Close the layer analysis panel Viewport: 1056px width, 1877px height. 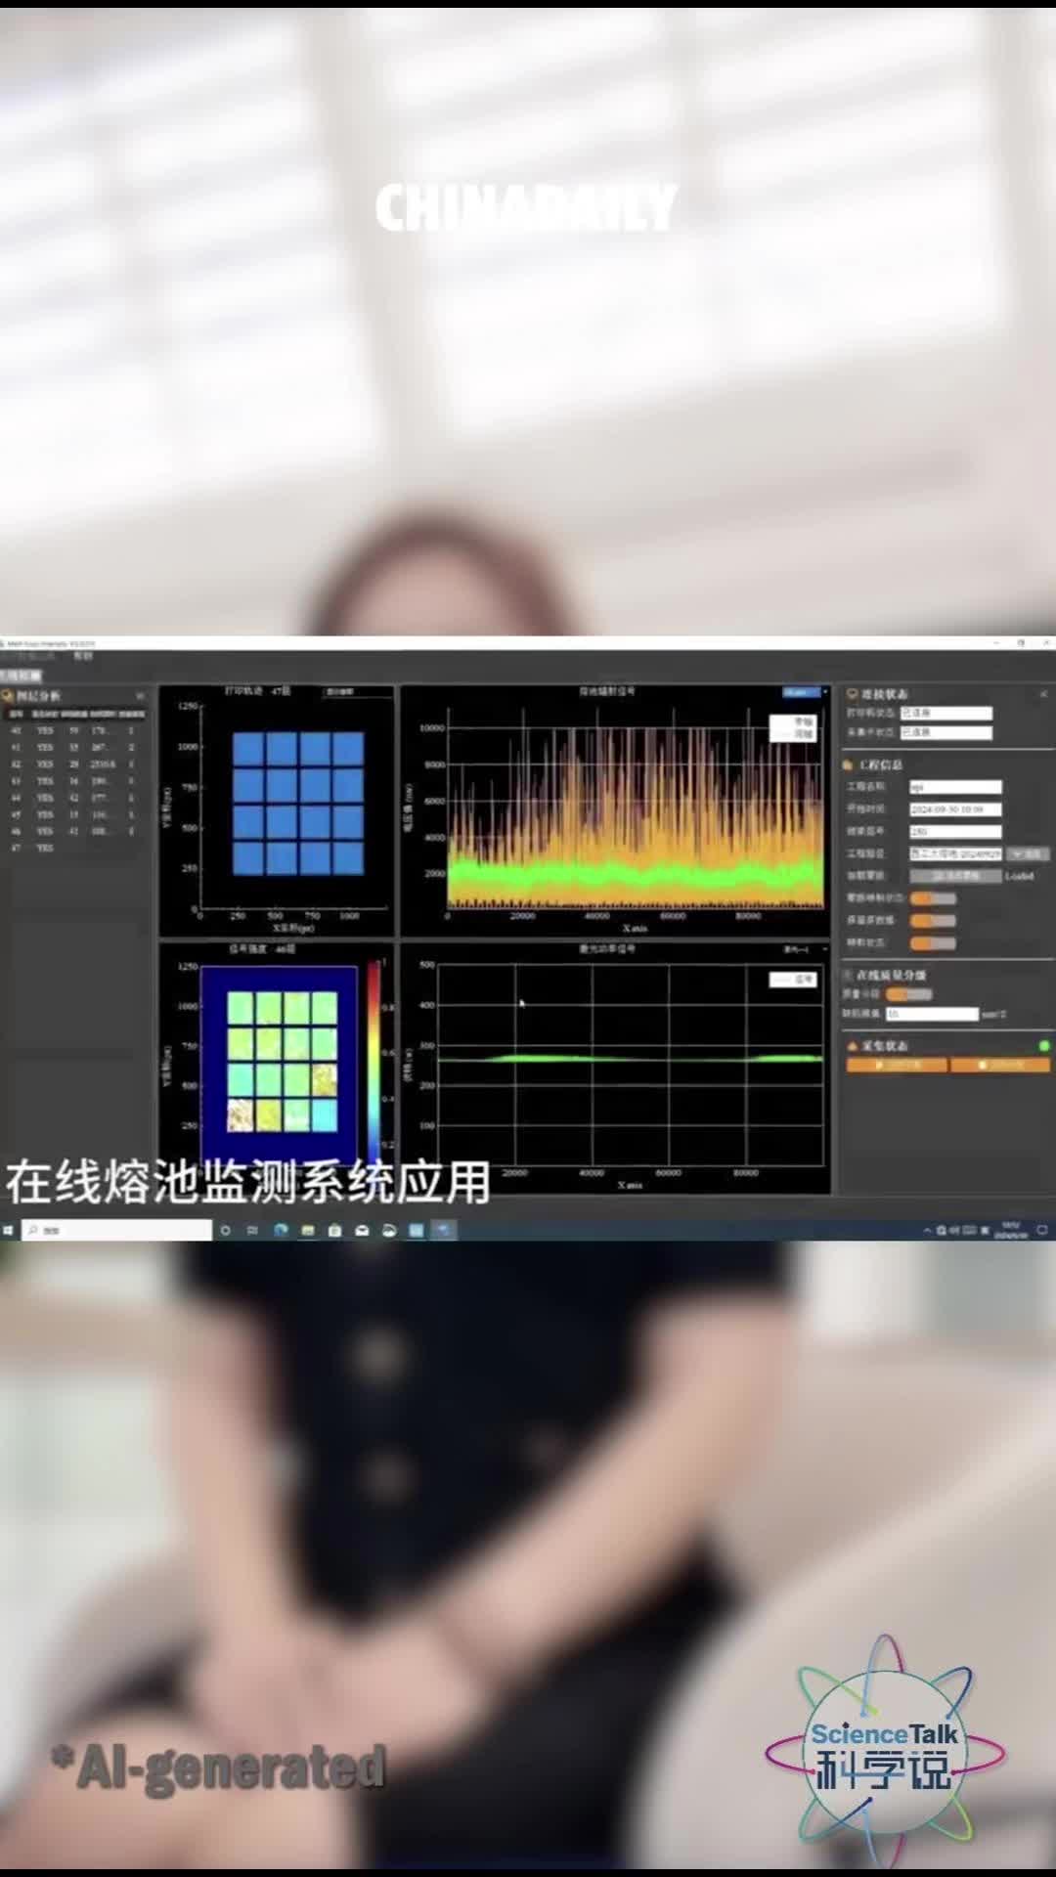(140, 695)
